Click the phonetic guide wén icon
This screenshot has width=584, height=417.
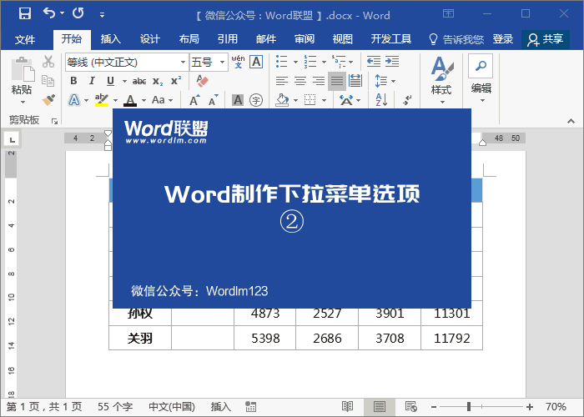pos(238,62)
